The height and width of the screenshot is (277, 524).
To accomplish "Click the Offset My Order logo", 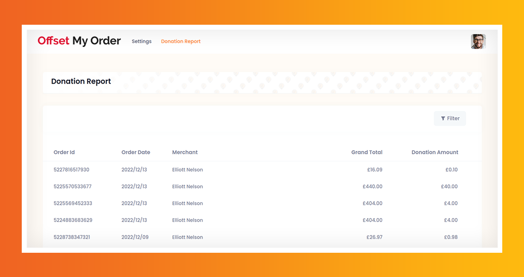I will (79, 41).
